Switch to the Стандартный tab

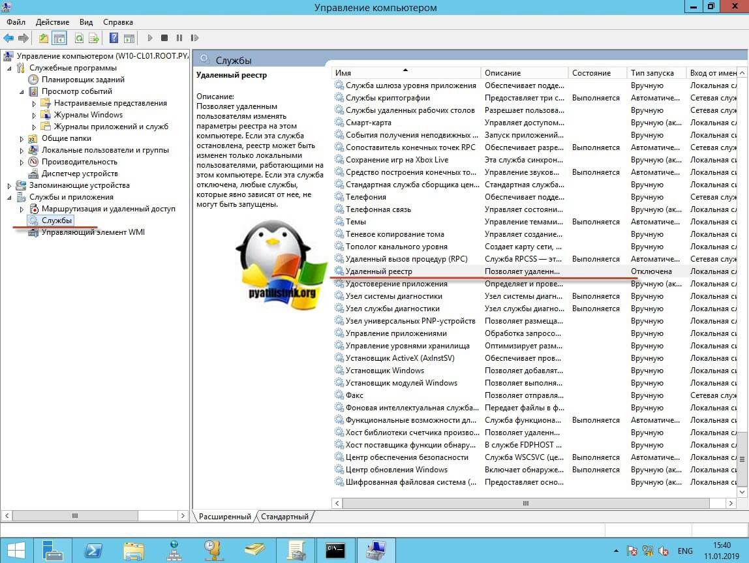284,517
